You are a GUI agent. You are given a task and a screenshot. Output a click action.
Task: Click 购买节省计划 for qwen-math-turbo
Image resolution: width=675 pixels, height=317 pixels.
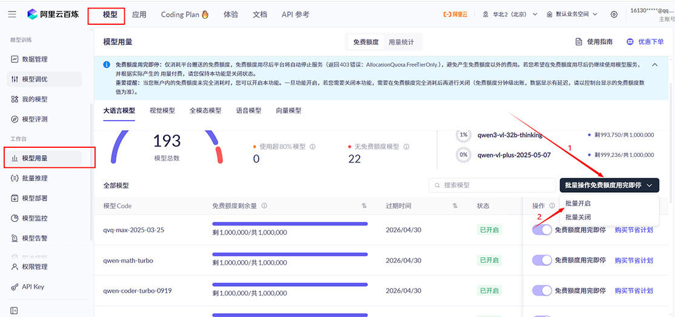tap(634, 260)
